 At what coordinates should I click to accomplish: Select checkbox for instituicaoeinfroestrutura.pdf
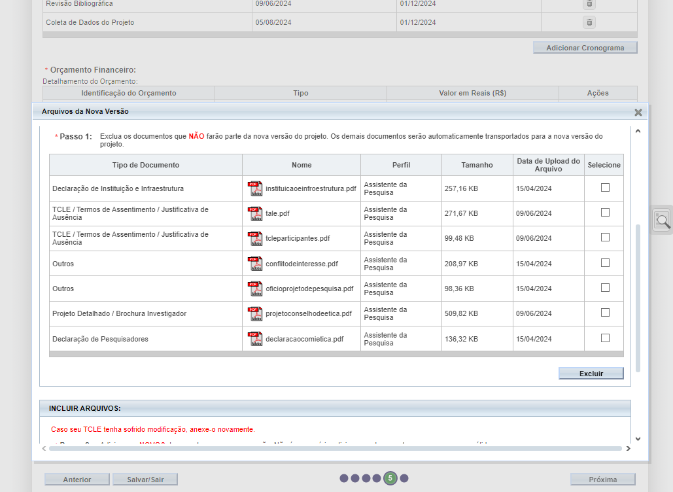click(605, 188)
